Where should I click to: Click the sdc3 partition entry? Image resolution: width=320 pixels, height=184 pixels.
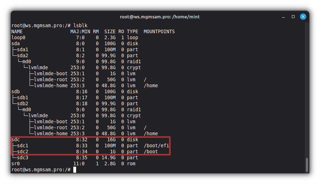coord(23,158)
